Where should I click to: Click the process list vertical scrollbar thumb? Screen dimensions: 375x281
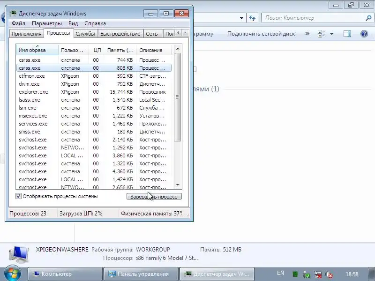178,97
